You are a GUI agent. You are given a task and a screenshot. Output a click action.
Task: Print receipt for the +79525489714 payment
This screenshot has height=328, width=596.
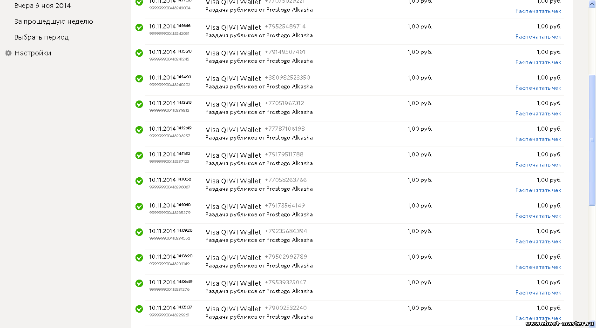(x=538, y=37)
